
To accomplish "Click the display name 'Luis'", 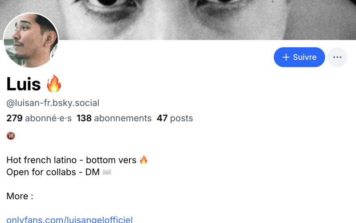I will coord(24,83).
